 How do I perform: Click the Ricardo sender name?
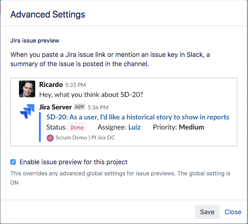pos(51,85)
